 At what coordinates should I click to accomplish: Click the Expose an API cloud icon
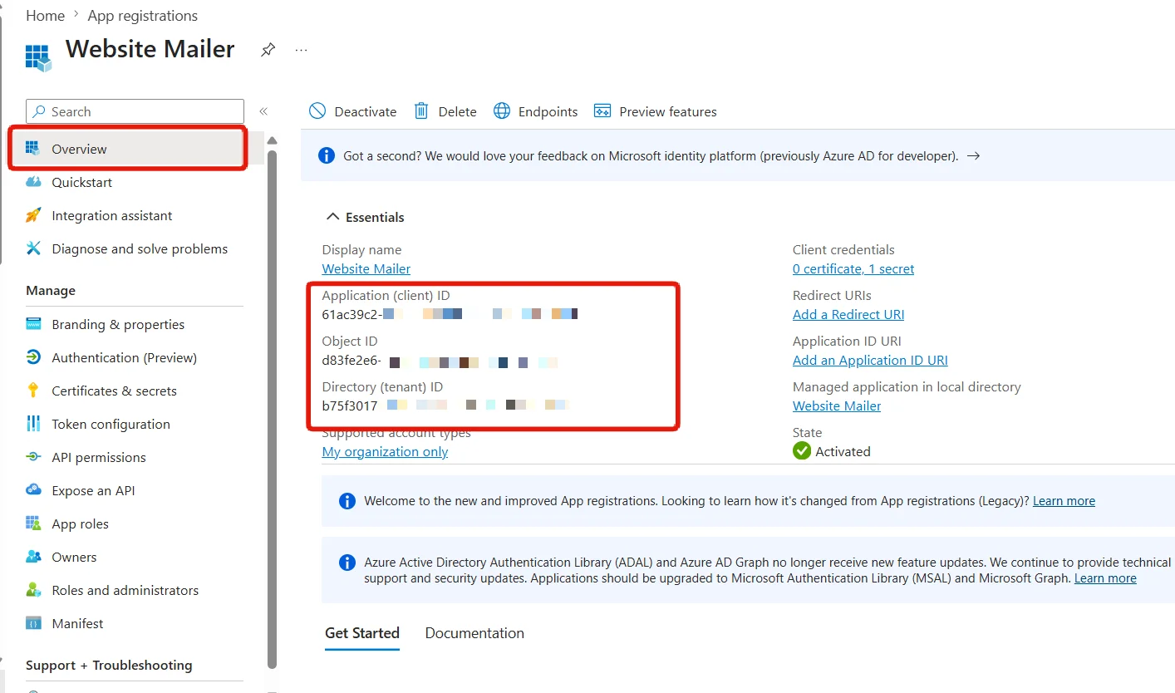point(33,490)
